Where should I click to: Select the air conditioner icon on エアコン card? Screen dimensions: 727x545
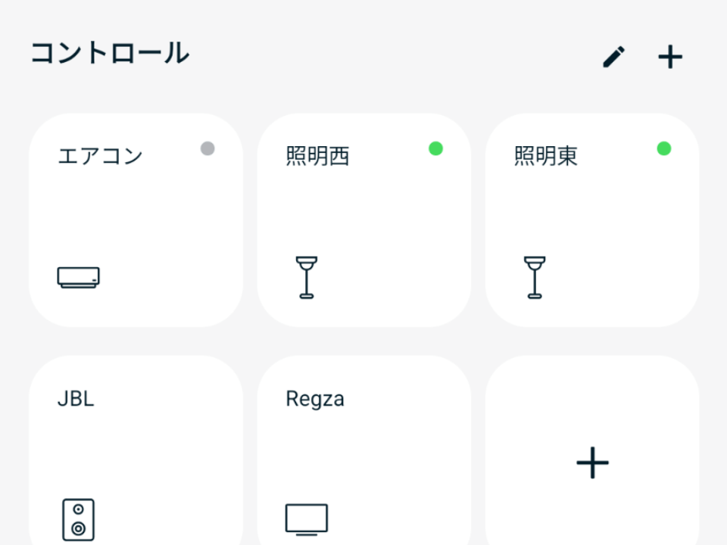tap(77, 277)
